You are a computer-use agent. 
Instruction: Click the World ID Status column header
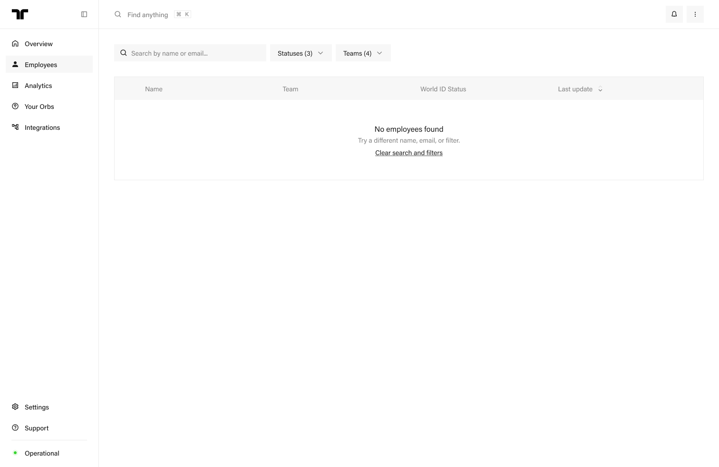(443, 89)
